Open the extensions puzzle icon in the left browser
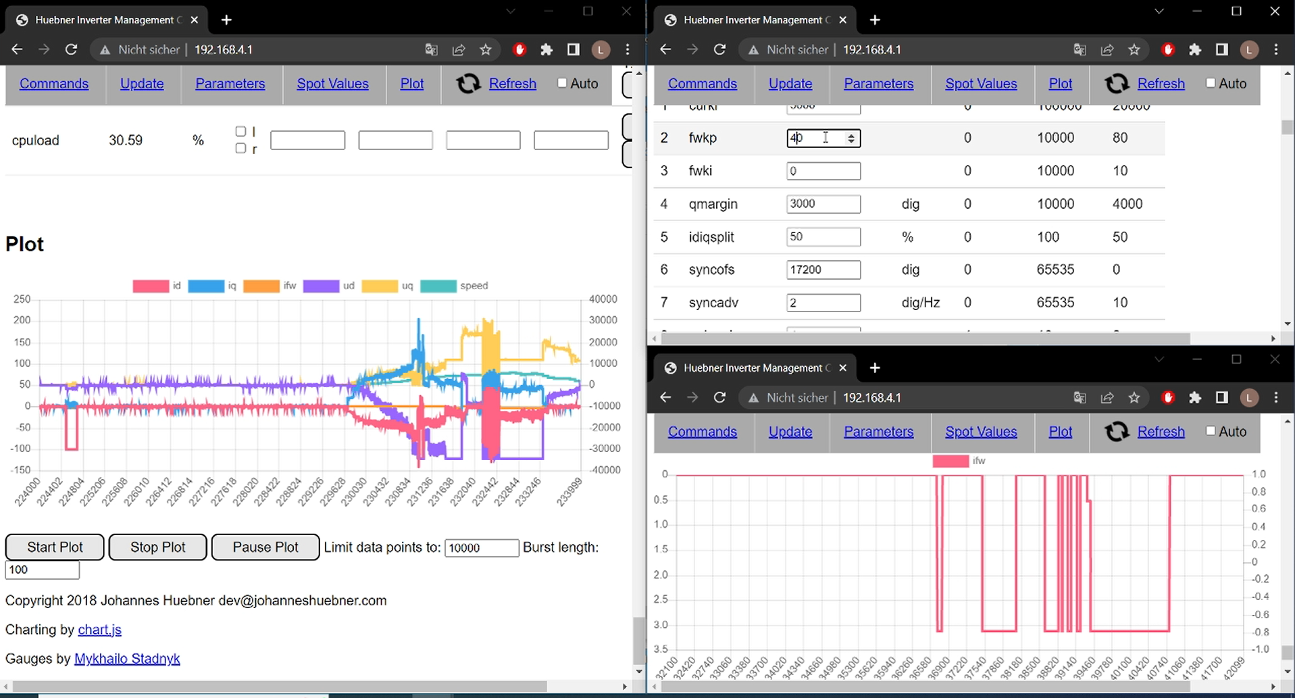The image size is (1295, 698). [x=547, y=49]
